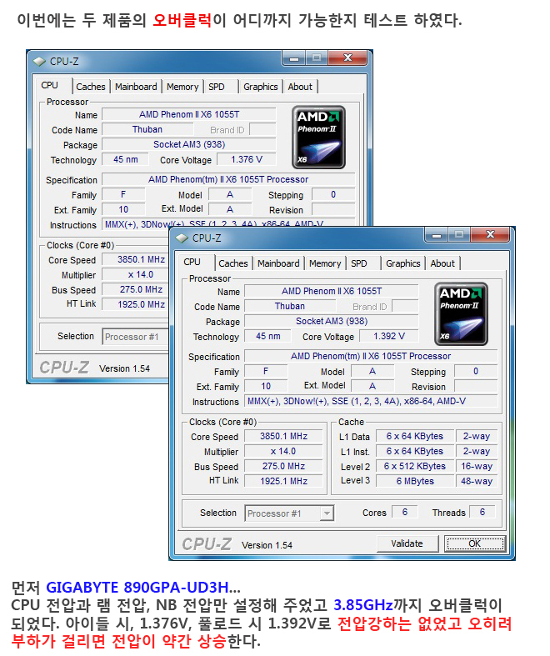
Task: Minimize the back CPU-Z window
Action: [294, 58]
